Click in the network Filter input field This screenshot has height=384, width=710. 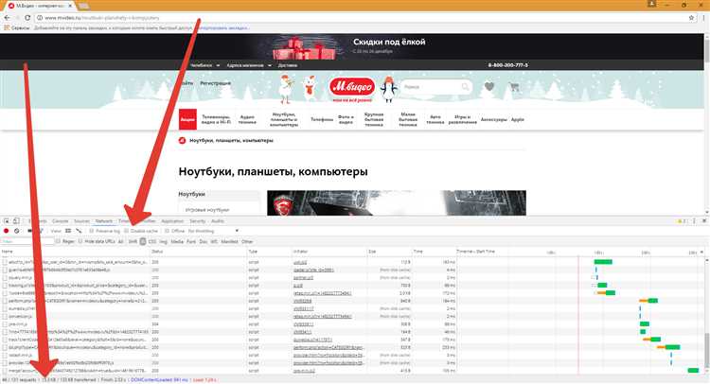coord(27,241)
